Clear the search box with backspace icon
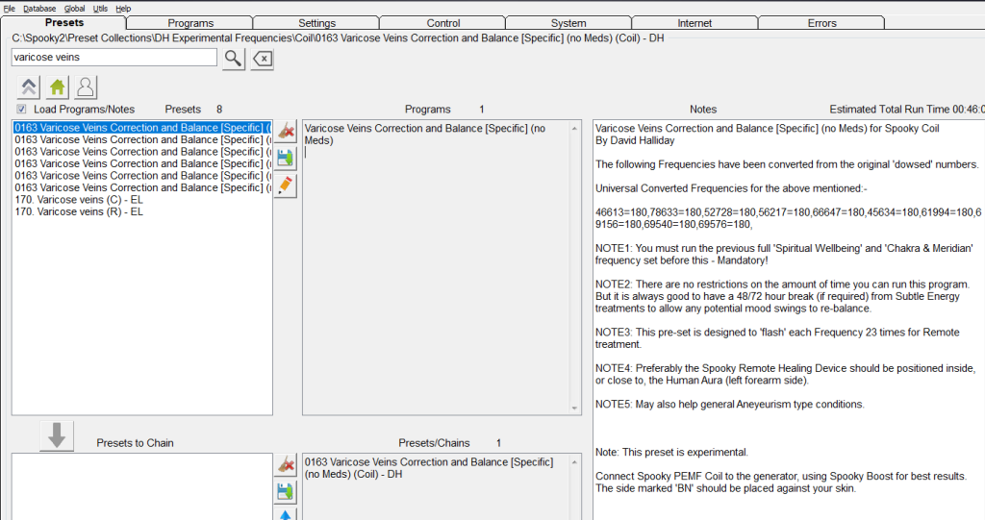This screenshot has height=520, width=985. pos(263,59)
